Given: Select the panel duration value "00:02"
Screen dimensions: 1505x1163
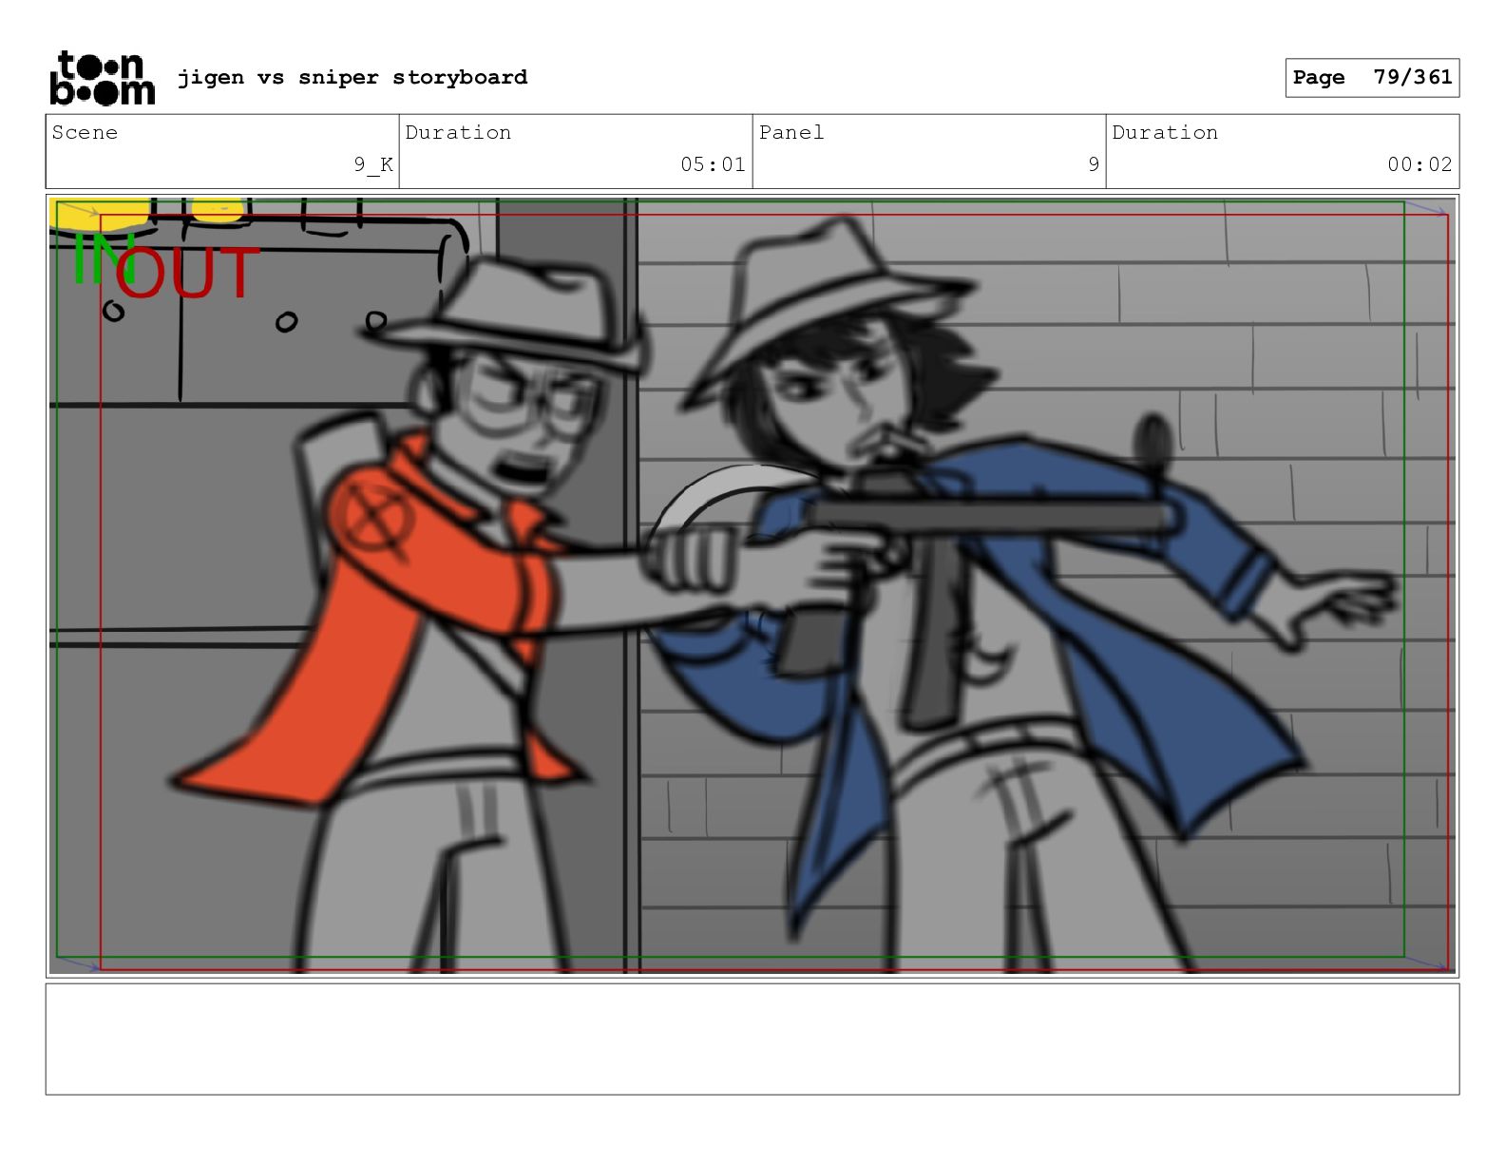Looking at the screenshot, I should [1419, 164].
